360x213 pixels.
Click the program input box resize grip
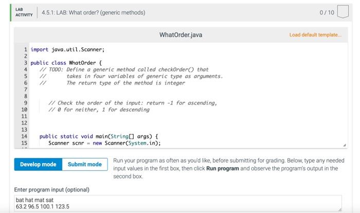(x=339, y=209)
